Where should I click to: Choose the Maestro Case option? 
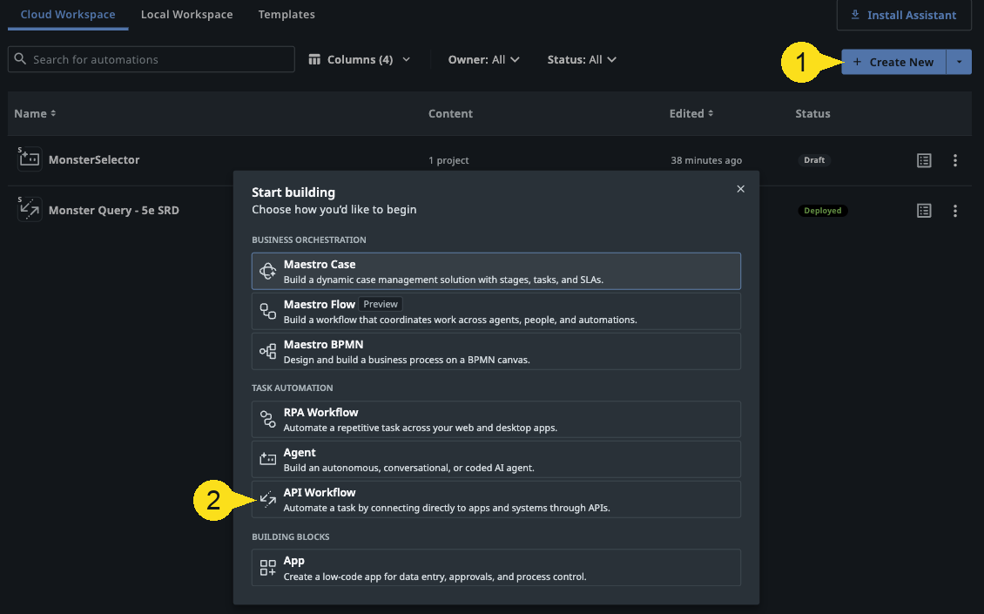click(x=495, y=271)
